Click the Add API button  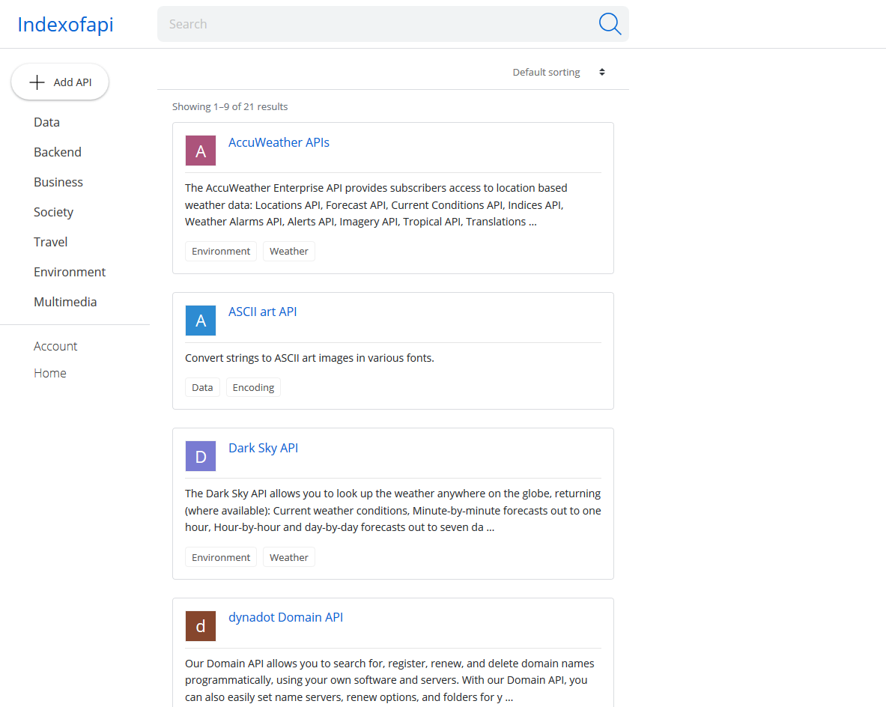click(x=60, y=82)
